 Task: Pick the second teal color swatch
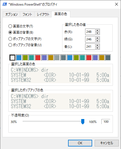click(x=83, y=58)
